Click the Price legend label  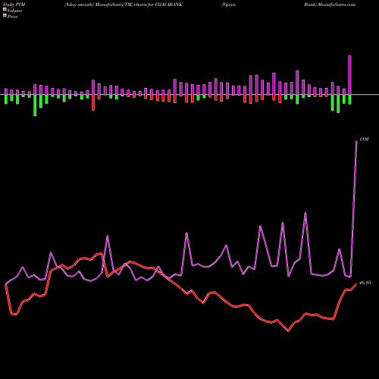click(x=12, y=17)
